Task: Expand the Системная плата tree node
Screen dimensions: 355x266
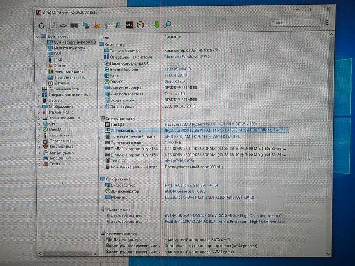Action: click(x=38, y=89)
